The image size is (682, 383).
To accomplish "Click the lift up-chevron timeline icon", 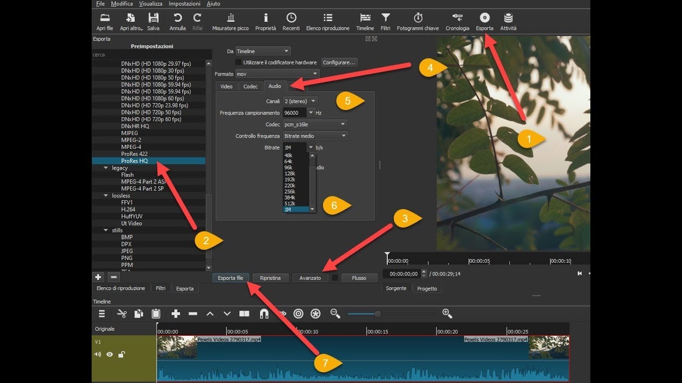I will tap(210, 314).
